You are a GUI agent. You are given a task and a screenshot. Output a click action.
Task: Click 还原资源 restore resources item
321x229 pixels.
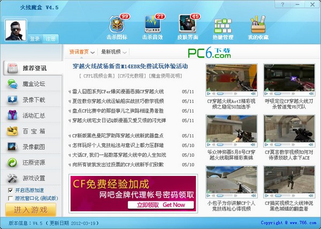click(31, 162)
